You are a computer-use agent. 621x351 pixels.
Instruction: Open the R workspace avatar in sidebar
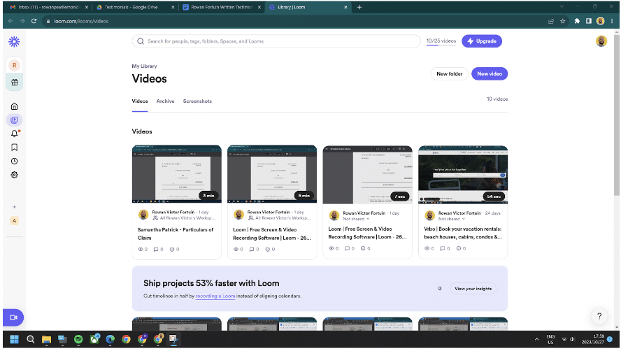[14, 65]
